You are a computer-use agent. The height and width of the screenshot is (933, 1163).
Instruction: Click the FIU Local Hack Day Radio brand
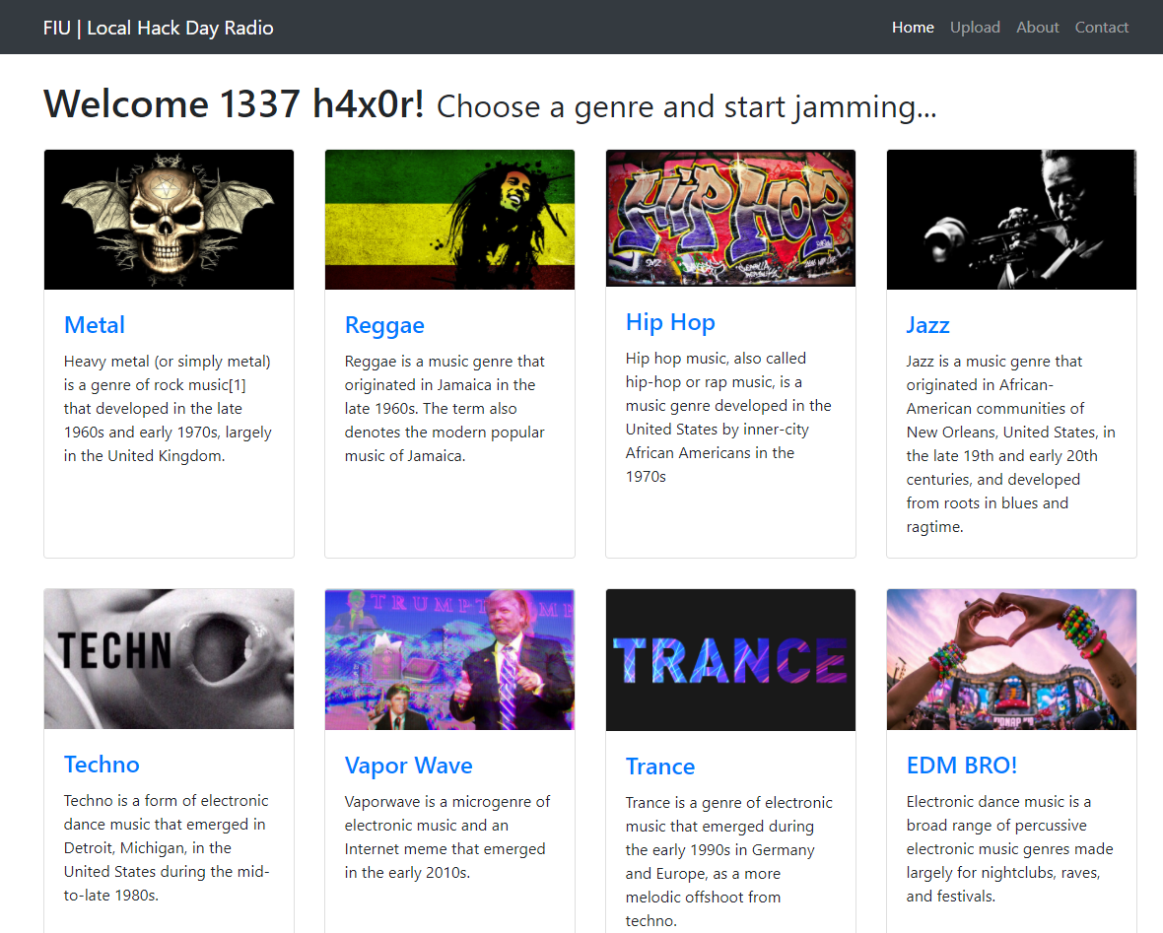pyautogui.click(x=158, y=28)
